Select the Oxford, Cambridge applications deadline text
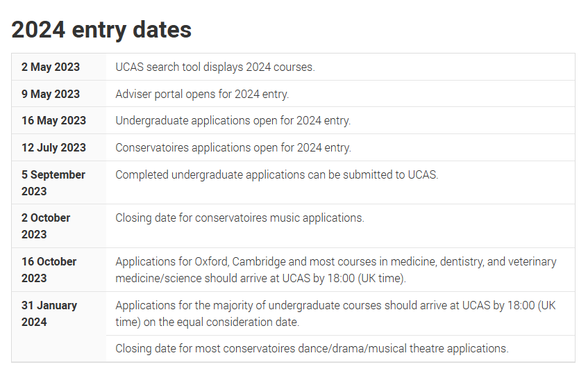 coord(336,261)
